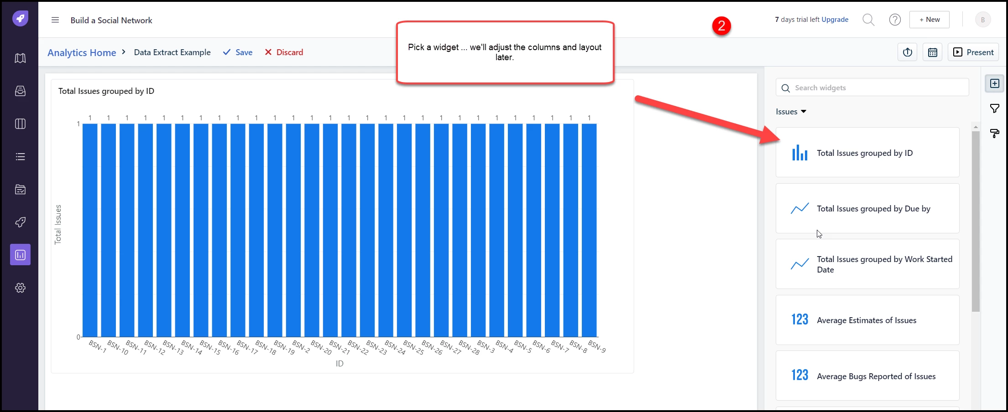Open the checklist folder icon in sidebar
The width and height of the screenshot is (1008, 412).
pos(20,190)
